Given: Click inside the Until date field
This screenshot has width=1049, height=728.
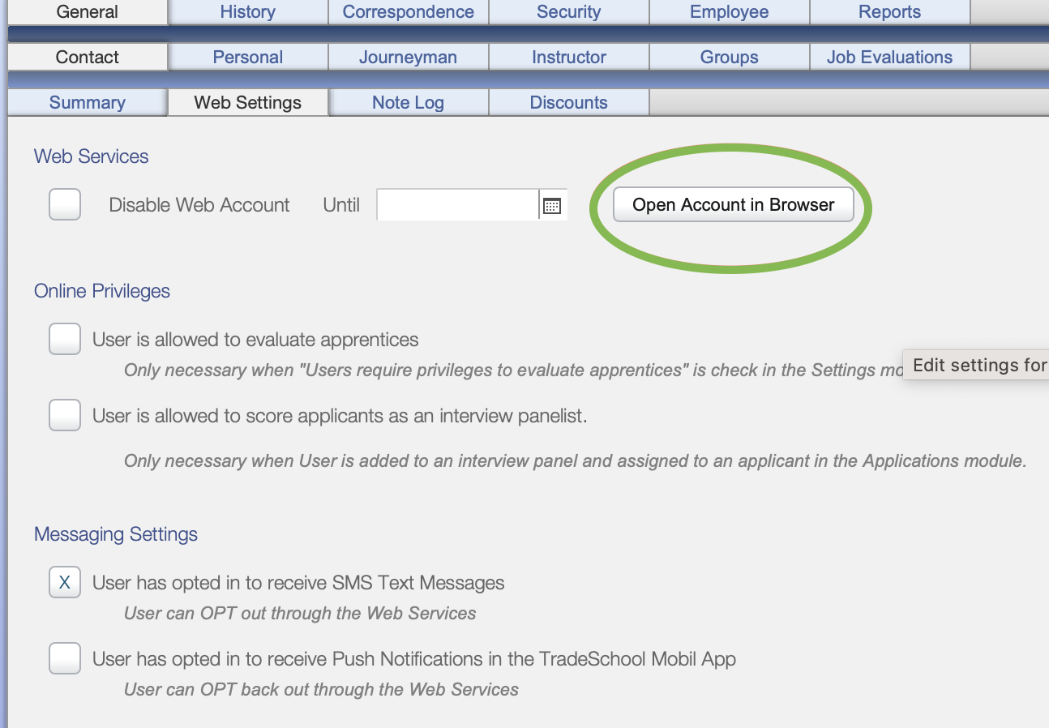Looking at the screenshot, I should coord(456,204).
